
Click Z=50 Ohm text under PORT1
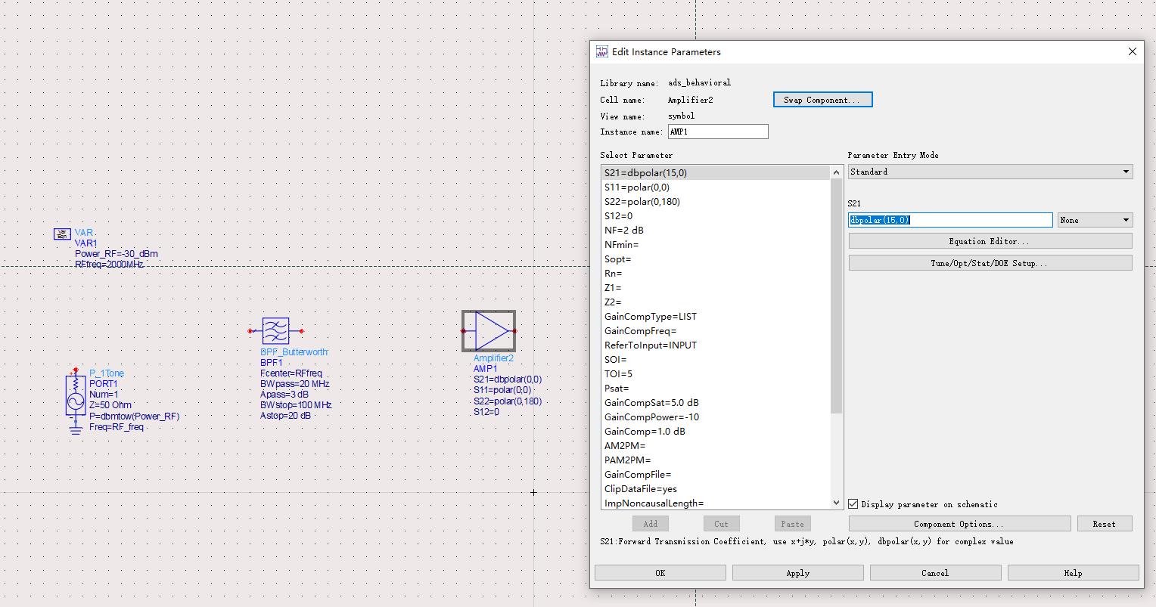110,405
